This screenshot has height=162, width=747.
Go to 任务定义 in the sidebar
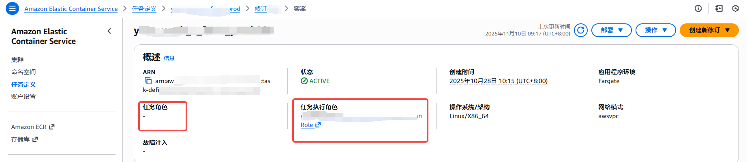pos(24,85)
